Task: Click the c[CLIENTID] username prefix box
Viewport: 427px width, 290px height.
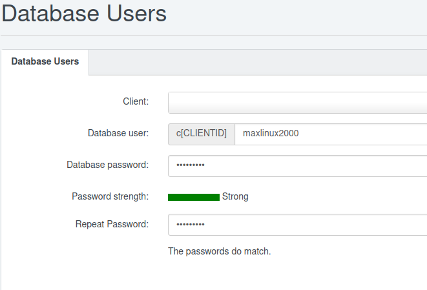Action: point(202,134)
